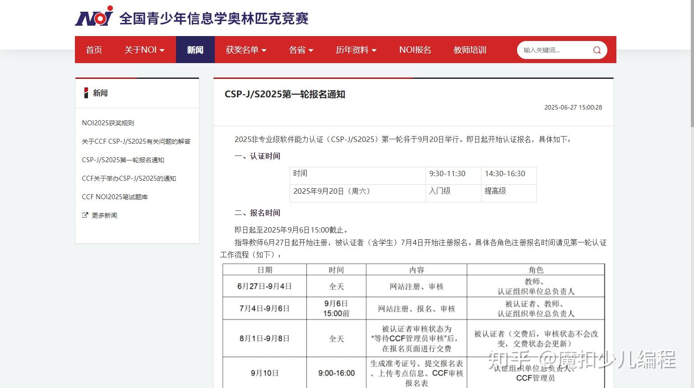
Task: Click the NOI logo at page top
Action: coord(93,15)
